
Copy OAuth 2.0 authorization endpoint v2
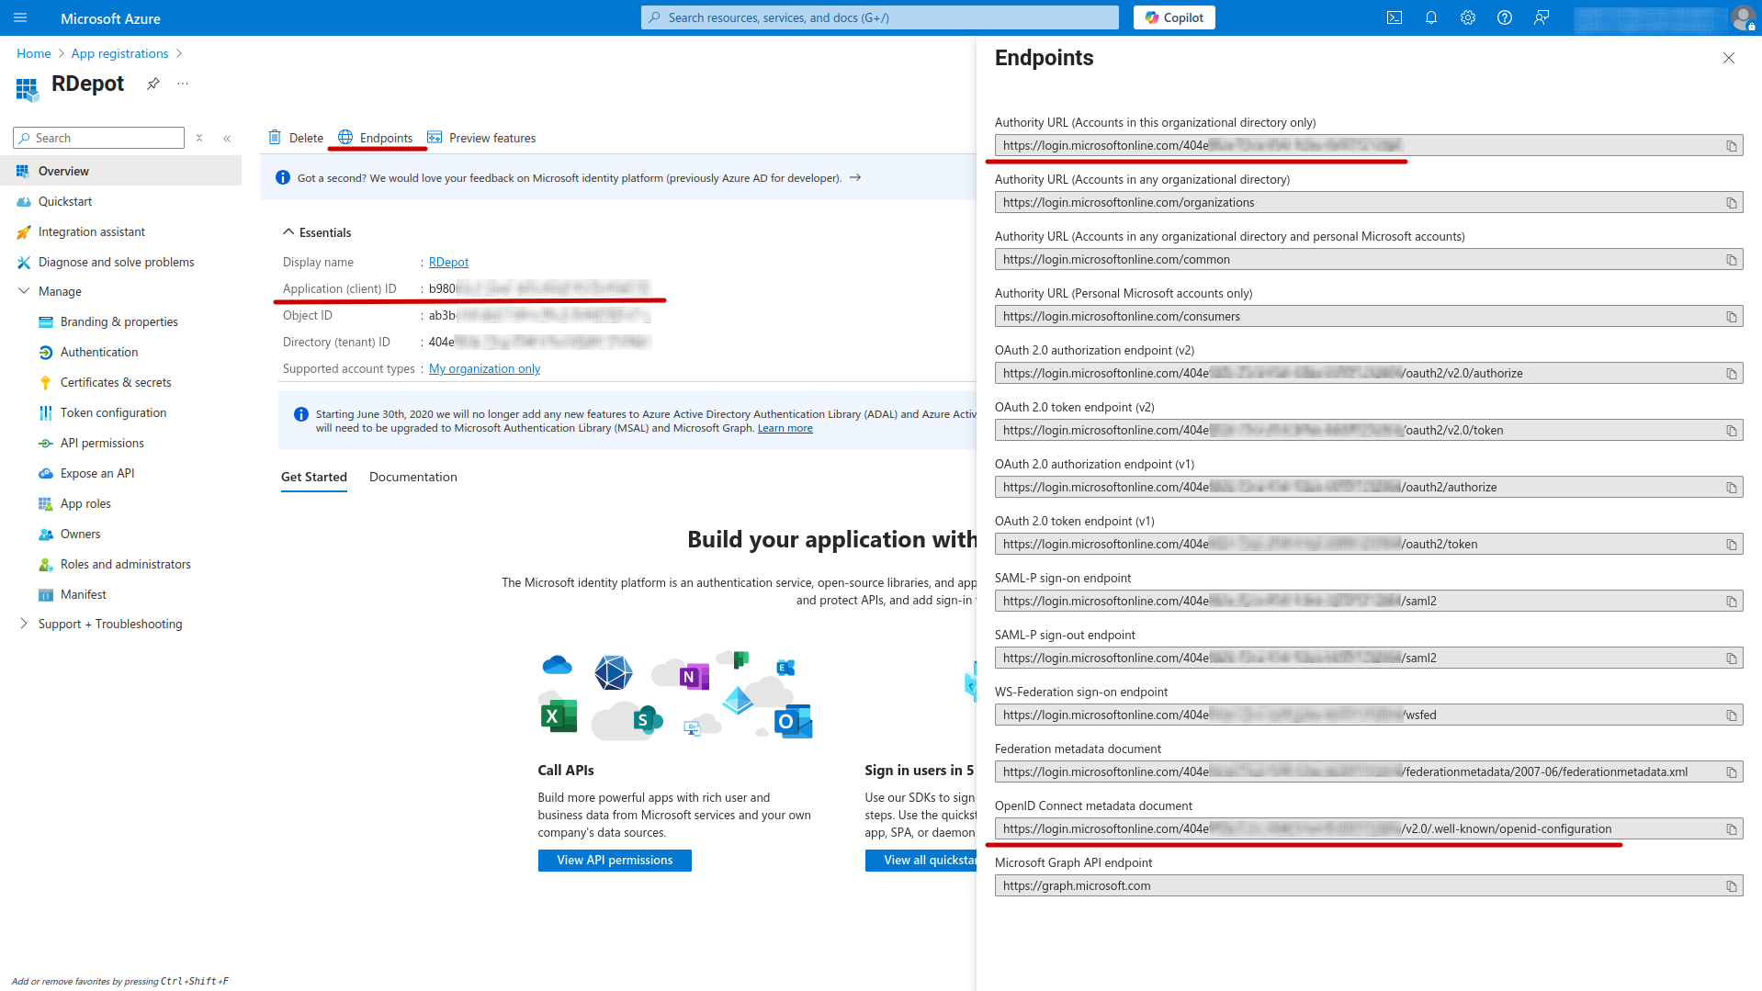pos(1731,373)
